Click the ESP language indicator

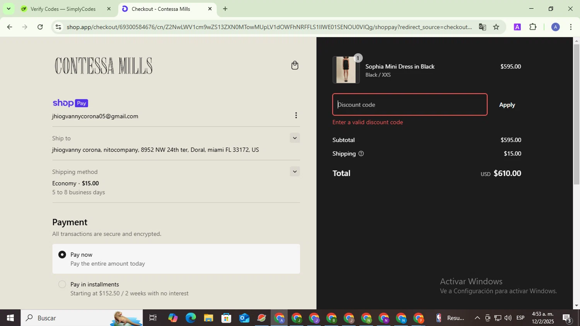tap(520, 318)
